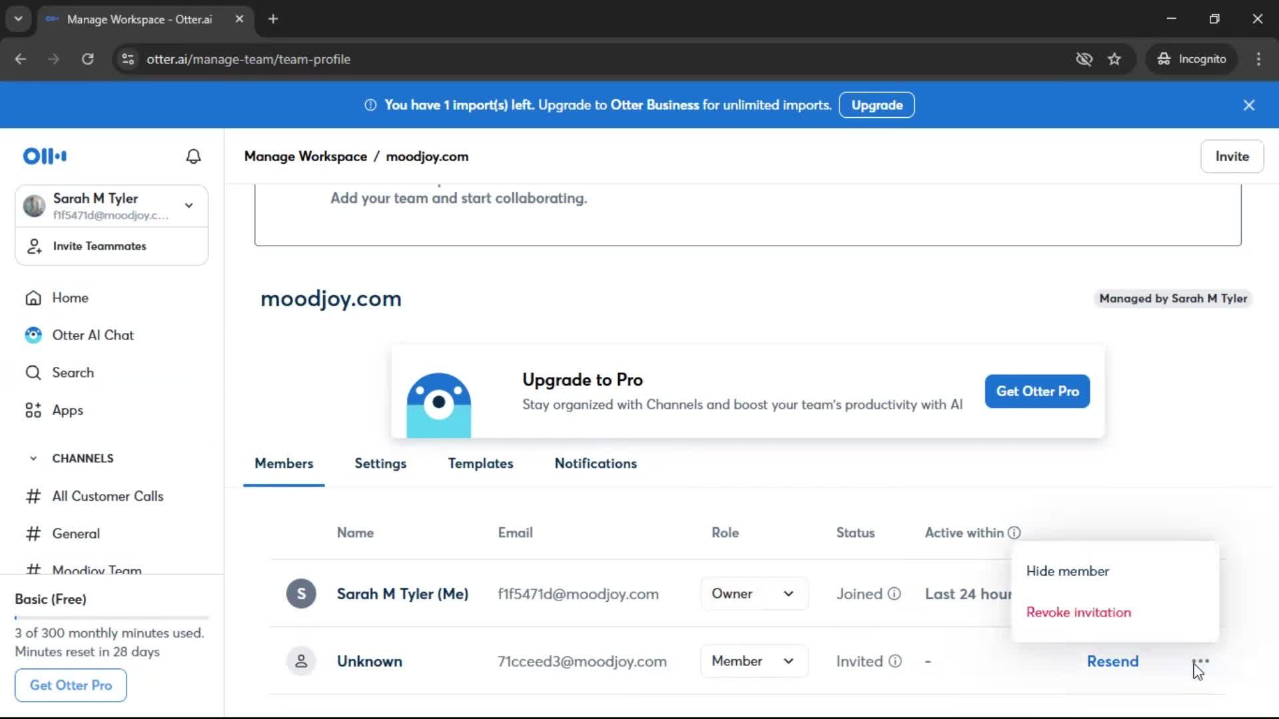
Task: Open the Owner role dropdown
Action: pos(754,593)
